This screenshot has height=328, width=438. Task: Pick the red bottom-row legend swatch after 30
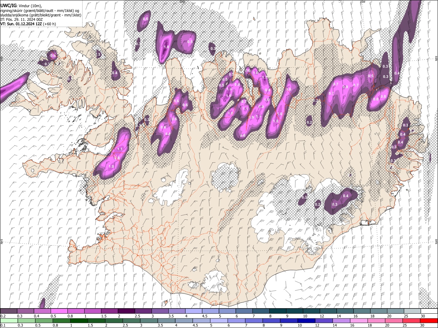coord(429,320)
